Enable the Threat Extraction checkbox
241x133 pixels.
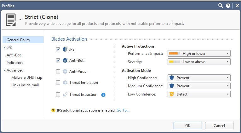click(58, 95)
